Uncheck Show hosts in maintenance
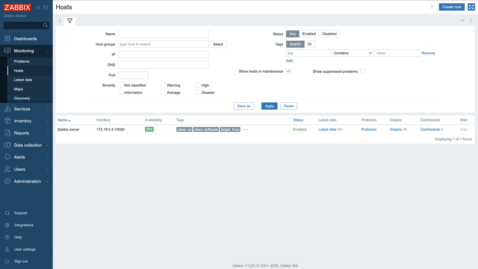The height and width of the screenshot is (269, 478). click(288, 71)
